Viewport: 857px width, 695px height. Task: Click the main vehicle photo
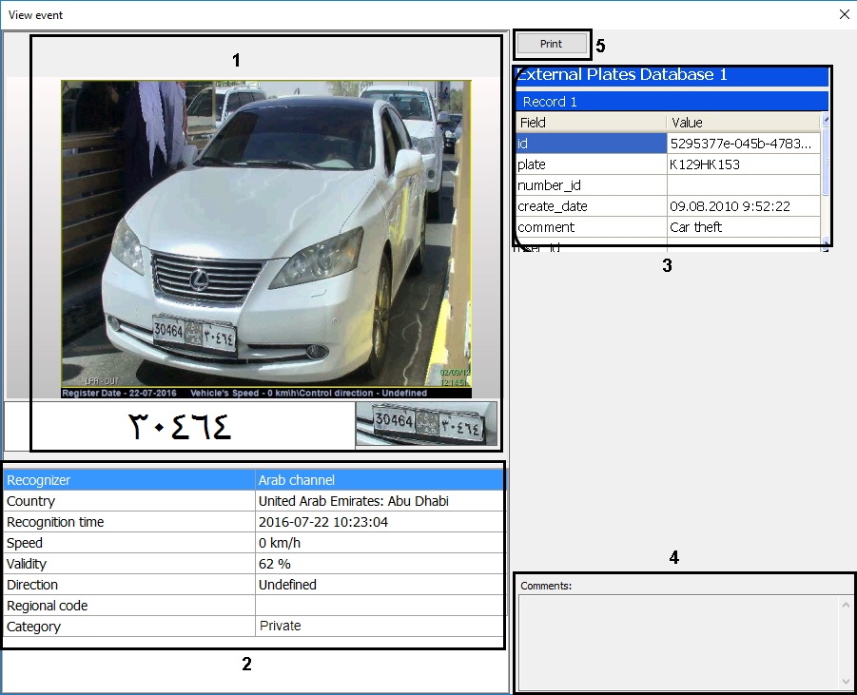click(x=266, y=238)
